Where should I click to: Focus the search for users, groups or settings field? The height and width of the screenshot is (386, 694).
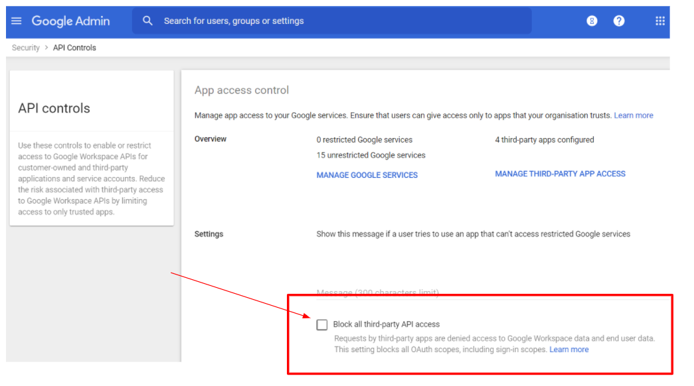coord(332,21)
